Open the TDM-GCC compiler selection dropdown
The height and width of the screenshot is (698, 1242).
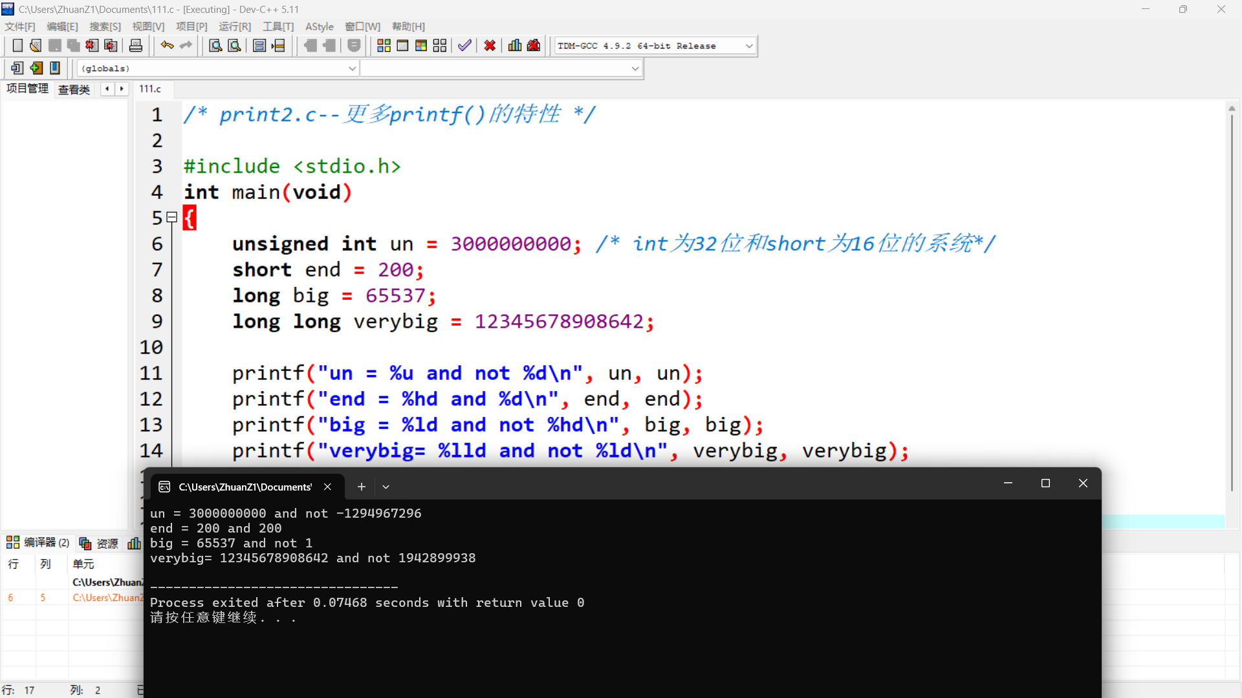[749, 46]
